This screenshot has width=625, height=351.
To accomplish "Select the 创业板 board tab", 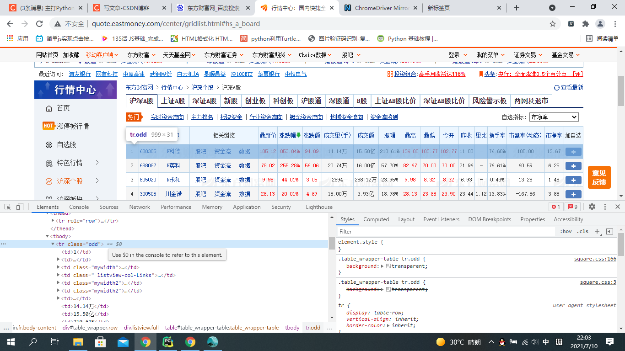I will 255,101.
